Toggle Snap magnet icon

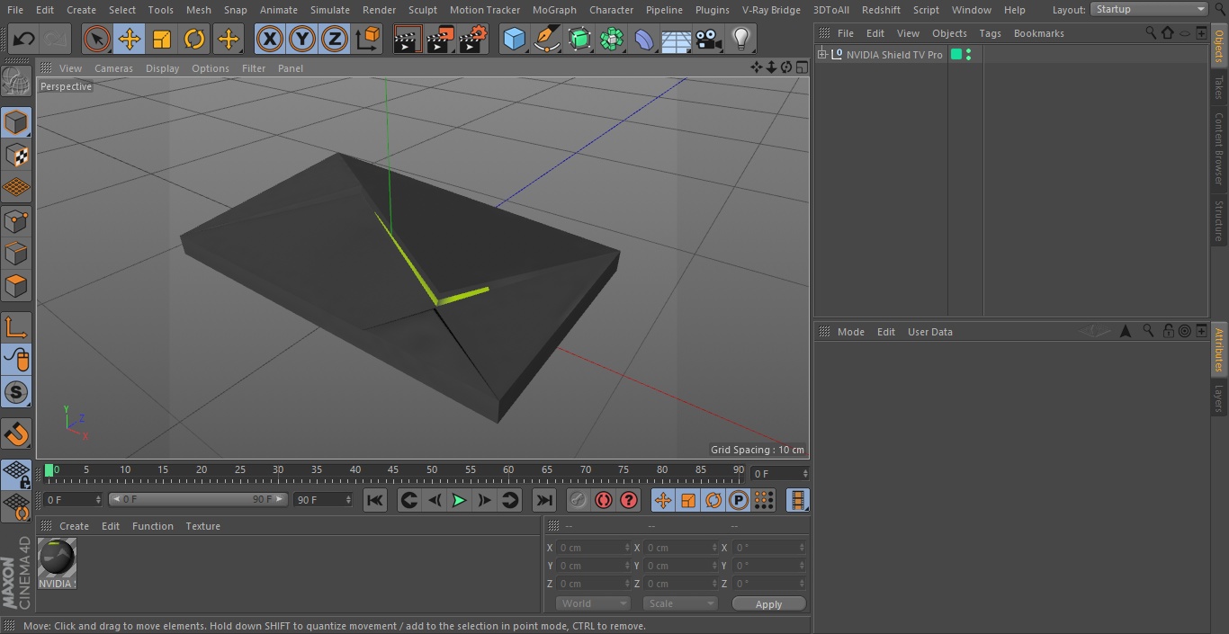point(16,433)
